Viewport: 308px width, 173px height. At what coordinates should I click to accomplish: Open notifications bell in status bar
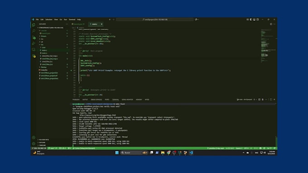click(x=274, y=148)
